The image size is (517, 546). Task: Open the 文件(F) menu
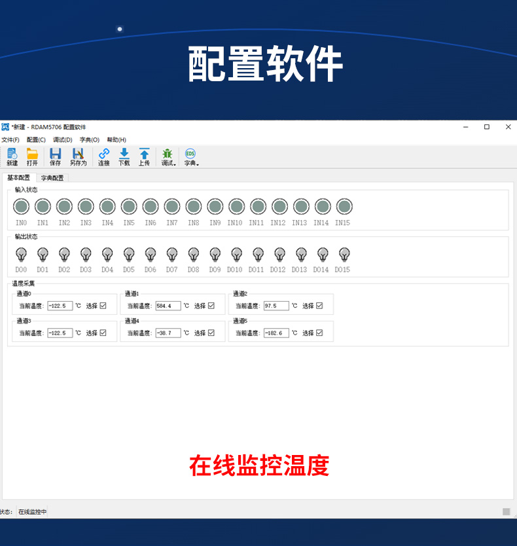(x=10, y=139)
